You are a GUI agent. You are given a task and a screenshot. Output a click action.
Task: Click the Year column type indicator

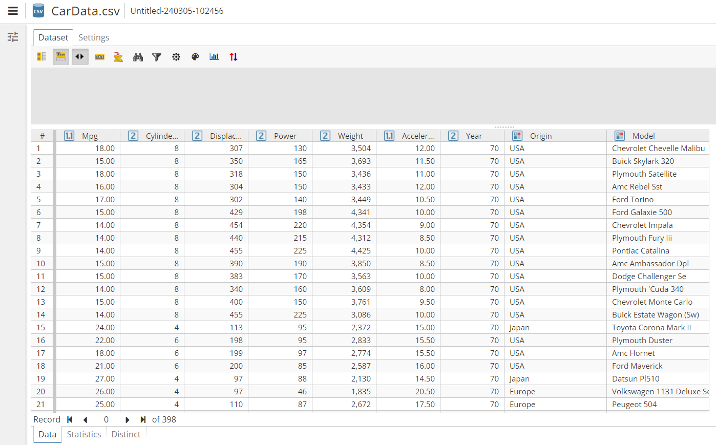[x=453, y=135]
